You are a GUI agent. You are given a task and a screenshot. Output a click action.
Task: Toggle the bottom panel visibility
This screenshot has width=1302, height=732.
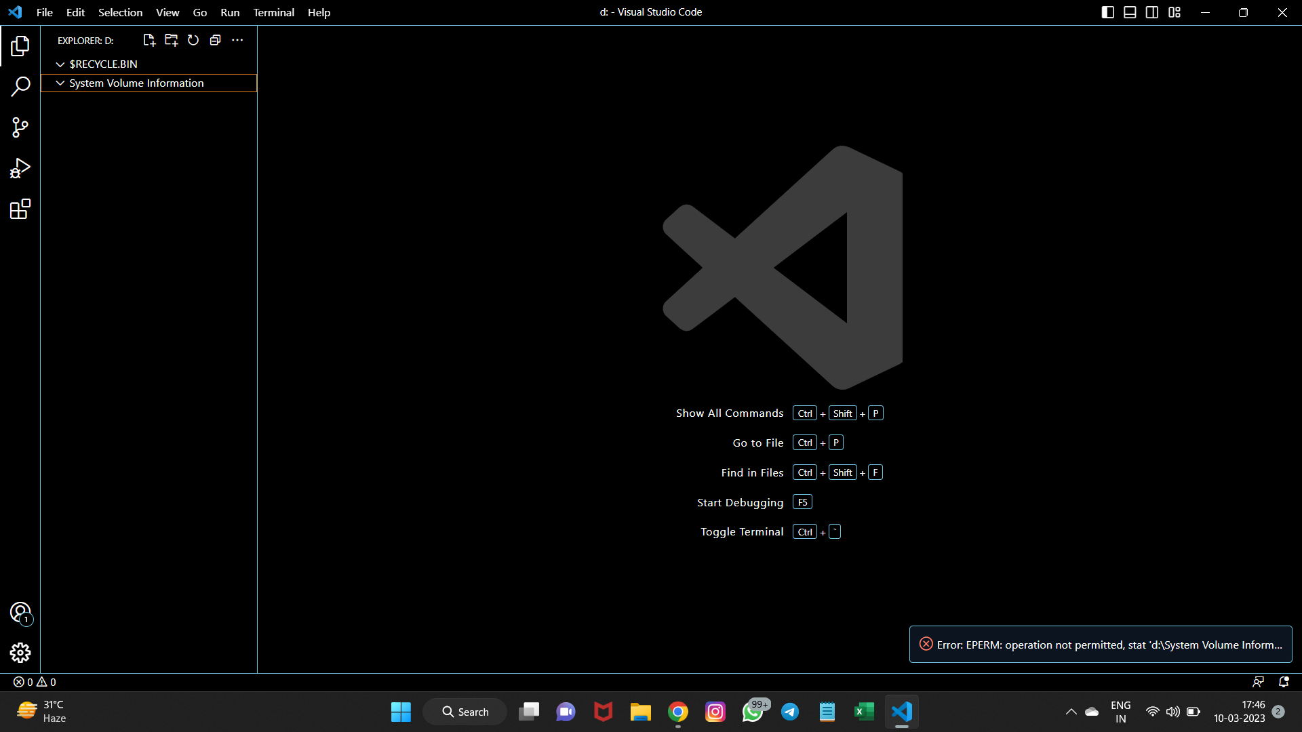pos(1130,12)
